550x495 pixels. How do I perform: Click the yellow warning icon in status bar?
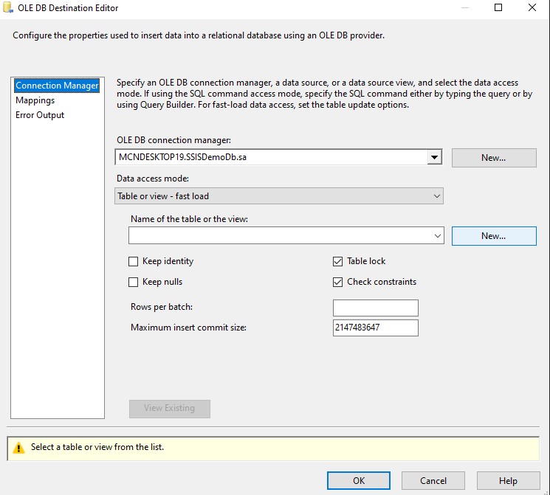(x=18, y=448)
